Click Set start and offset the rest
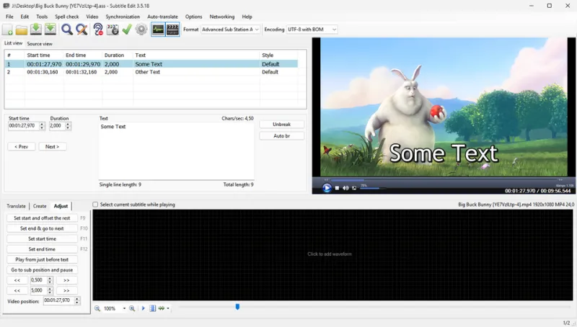This screenshot has width=577, height=327. [42, 218]
